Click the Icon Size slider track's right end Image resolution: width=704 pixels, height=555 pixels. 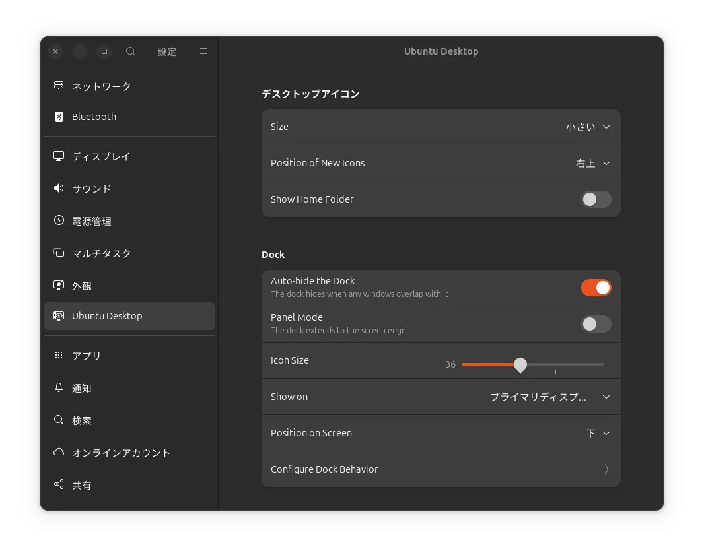(602, 364)
